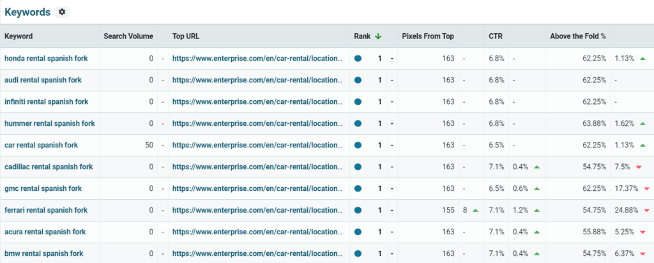Open enterprise.com URL in car rental row

tap(257, 145)
